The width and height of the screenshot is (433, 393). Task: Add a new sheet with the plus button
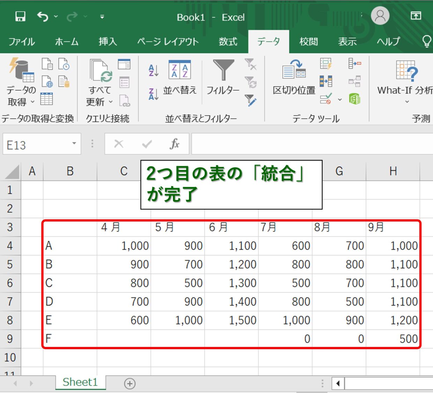pyautogui.click(x=130, y=384)
